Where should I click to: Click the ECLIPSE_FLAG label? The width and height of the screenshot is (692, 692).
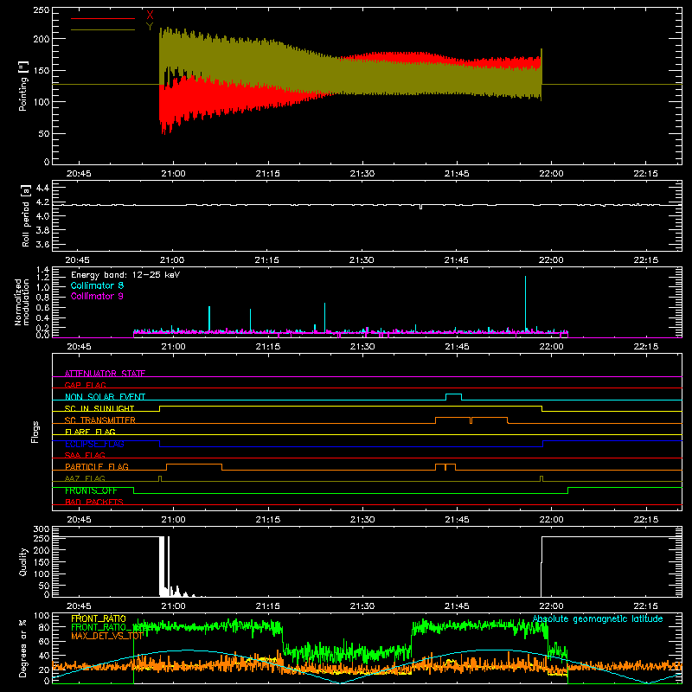click(94, 444)
